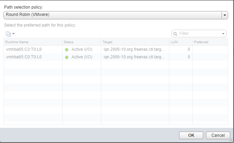Dismiss the dialog with Cancel
Viewport: 234px width, 143px height.
[x=218, y=135]
